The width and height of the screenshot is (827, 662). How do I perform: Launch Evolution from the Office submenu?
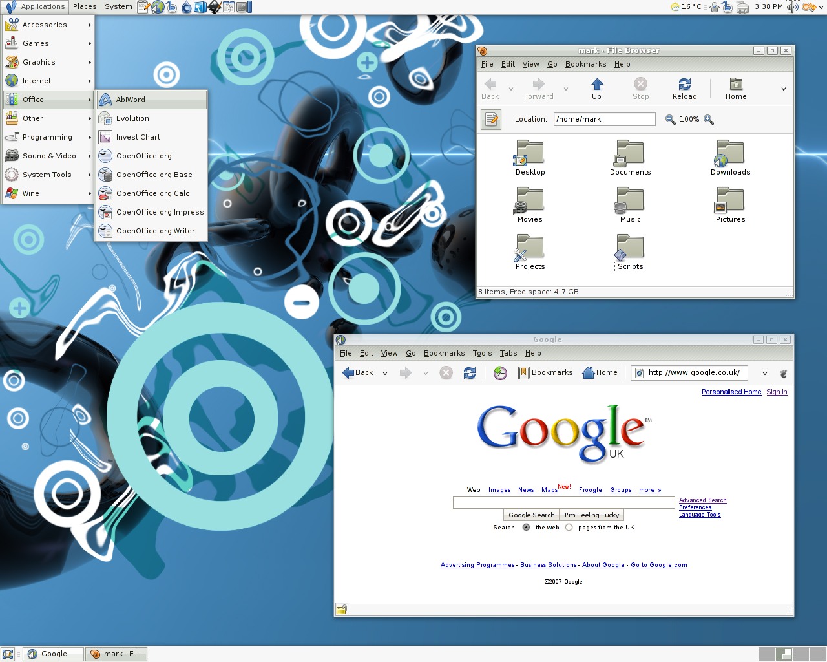pyautogui.click(x=152, y=118)
